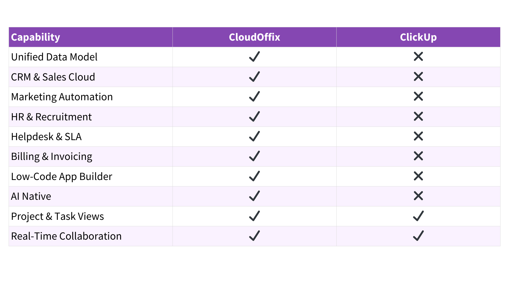Click CloudOffix checkmark for Unified Data Model
The width and height of the screenshot is (506, 285).
pyautogui.click(x=254, y=57)
